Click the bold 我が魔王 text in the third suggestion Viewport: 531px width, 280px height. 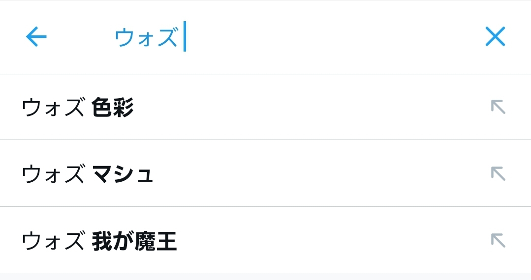[134, 241]
